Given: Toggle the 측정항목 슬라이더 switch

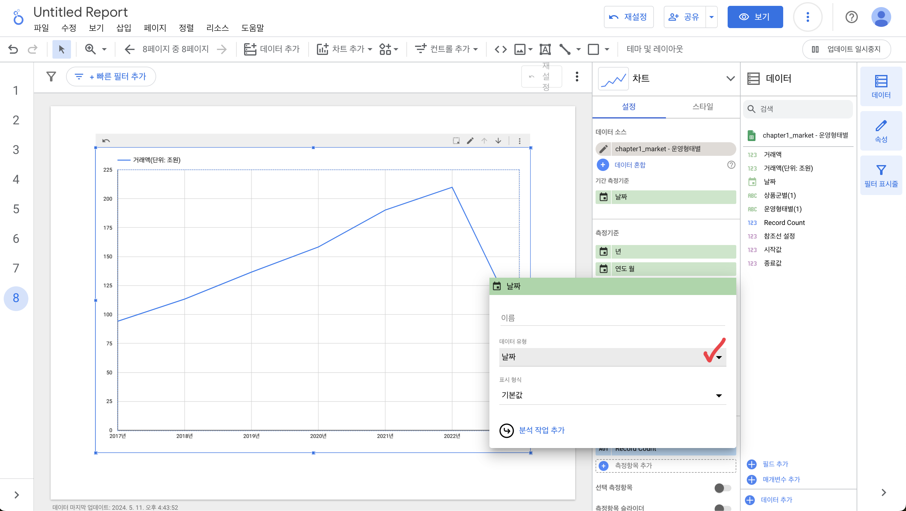Looking at the screenshot, I should tap(722, 508).
